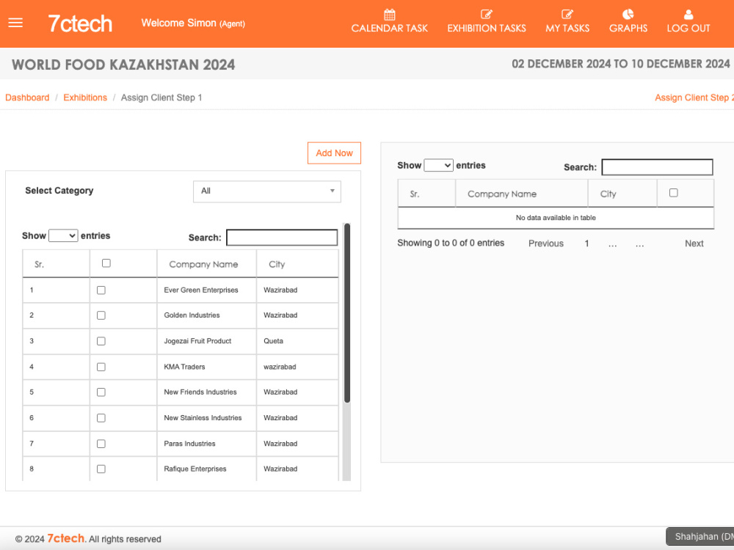Click Next in the right table pagination

tap(694, 243)
